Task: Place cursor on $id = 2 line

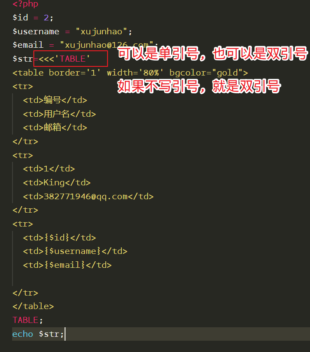Action: [33, 17]
